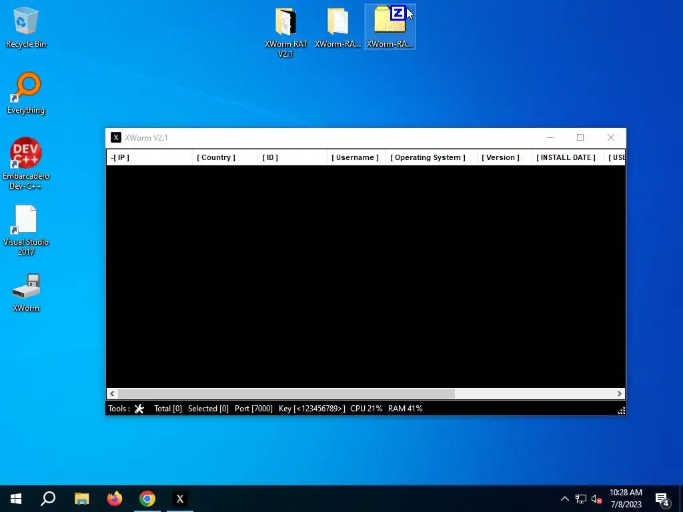Screen dimensions: 683x512
Task: Open File Explorer from the taskbar
Action: coord(81,499)
